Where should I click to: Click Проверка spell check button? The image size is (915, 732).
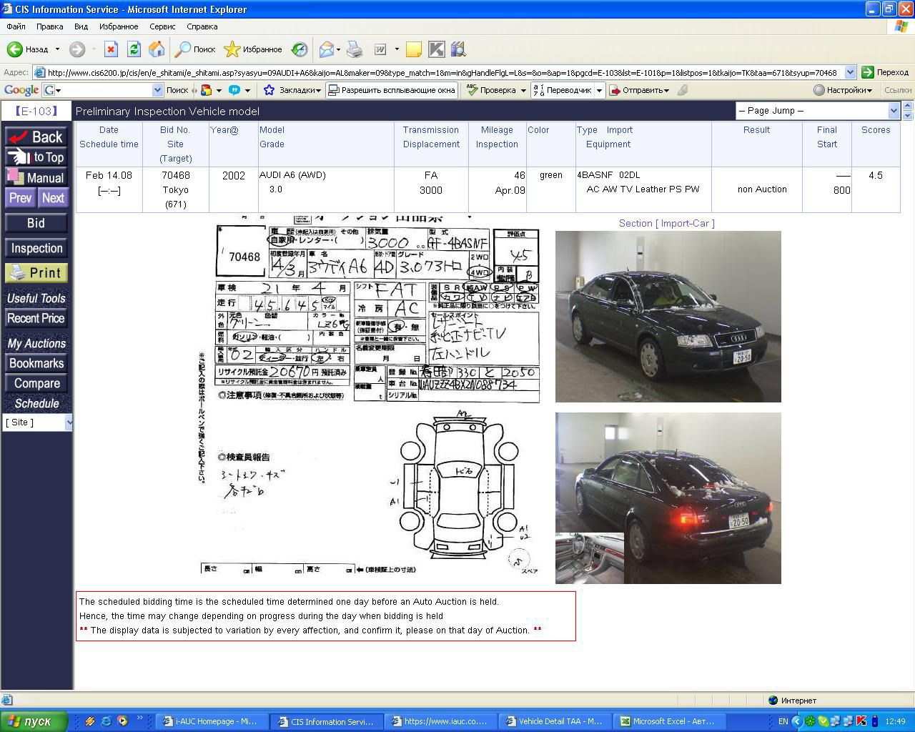(492, 90)
